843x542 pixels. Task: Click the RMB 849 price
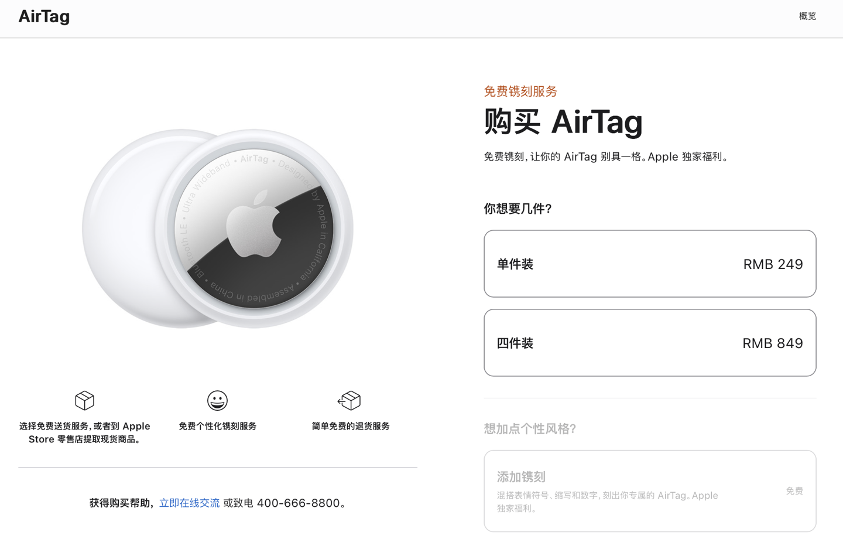point(773,343)
